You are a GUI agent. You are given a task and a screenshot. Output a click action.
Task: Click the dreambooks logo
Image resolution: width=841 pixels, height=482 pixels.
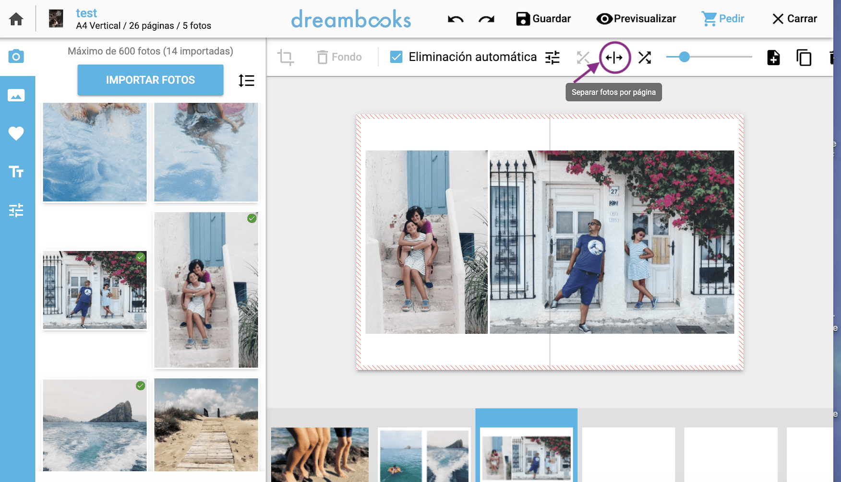pos(351,19)
